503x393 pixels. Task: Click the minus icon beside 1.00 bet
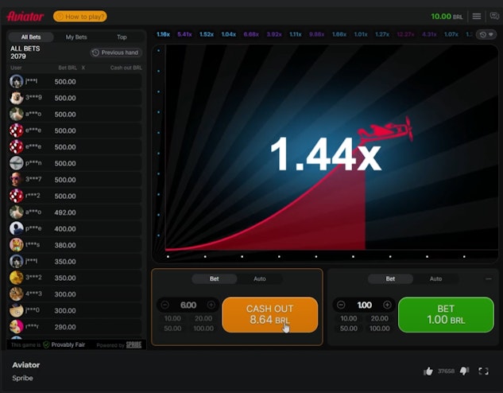coord(340,305)
